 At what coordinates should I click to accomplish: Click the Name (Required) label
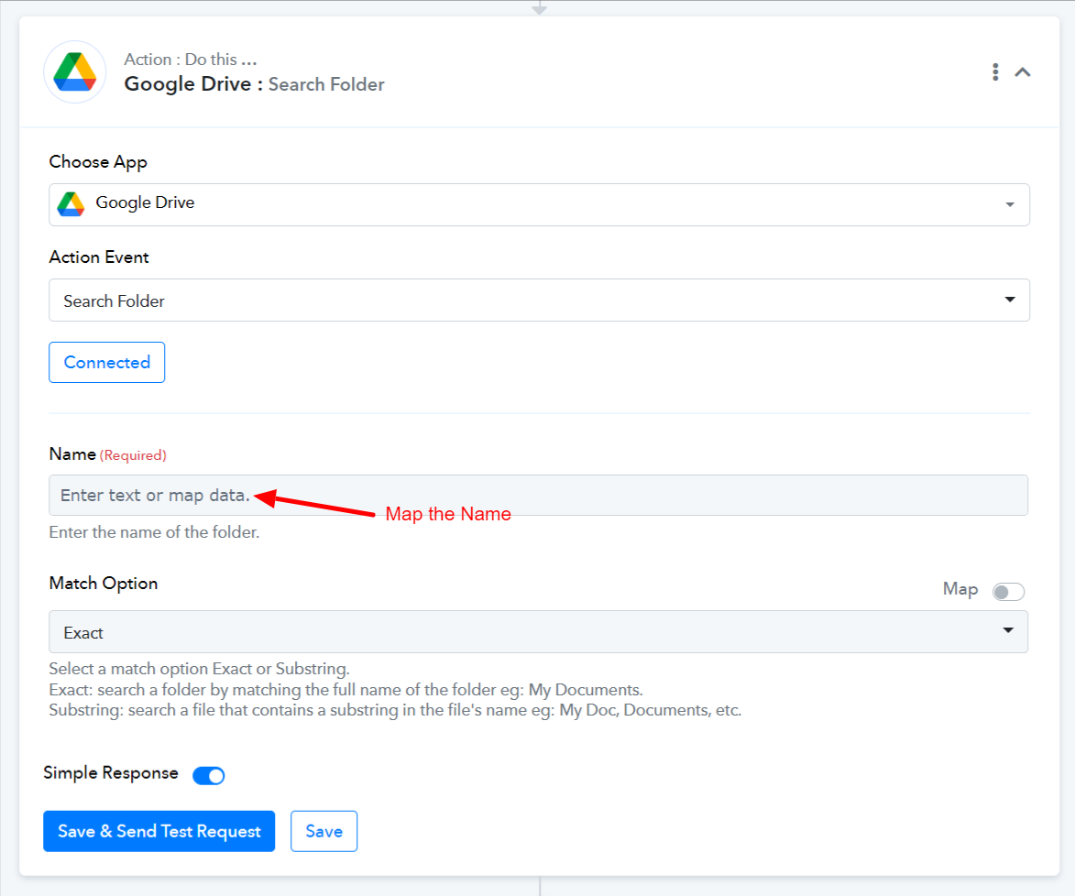pos(107,454)
